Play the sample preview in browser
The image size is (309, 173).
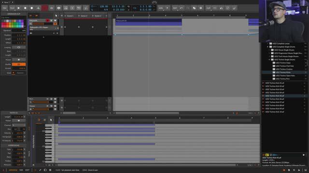tap(304, 155)
